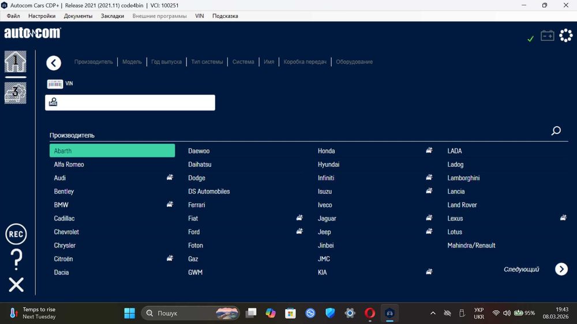Select LADA manufacturer
This screenshot has width=577, height=324.
coord(455,151)
